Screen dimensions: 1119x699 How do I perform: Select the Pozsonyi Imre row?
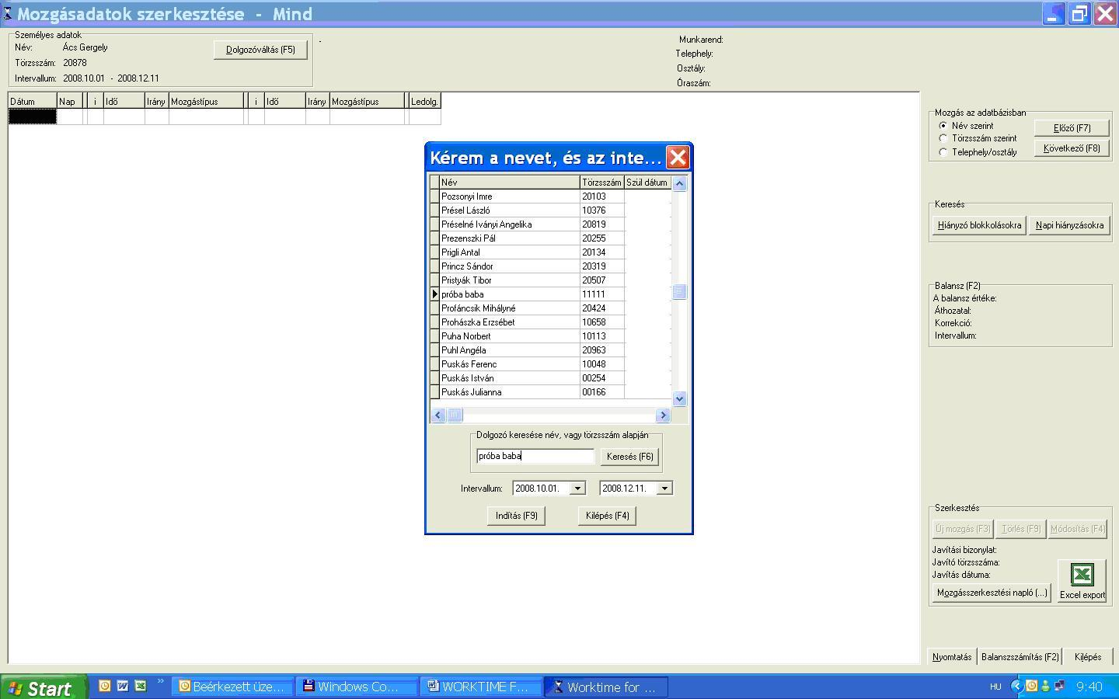(551, 196)
